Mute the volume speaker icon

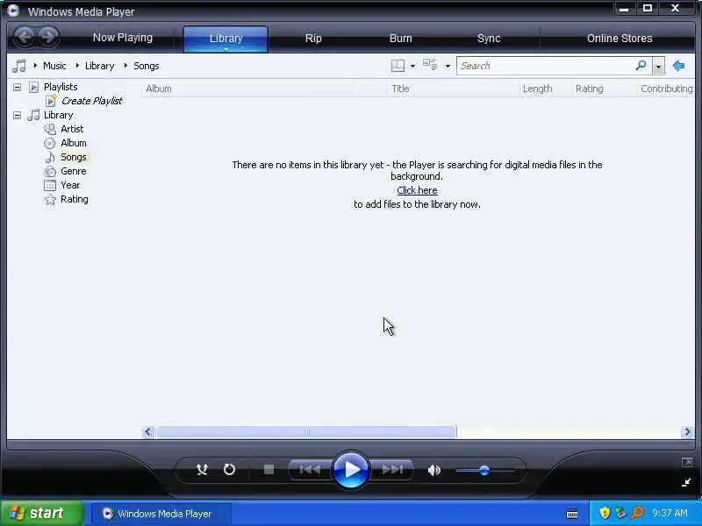(x=433, y=470)
